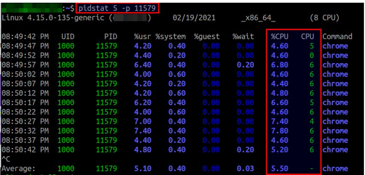Click the Average: row label
Screen dimensions: 365x175
(x=18, y=169)
